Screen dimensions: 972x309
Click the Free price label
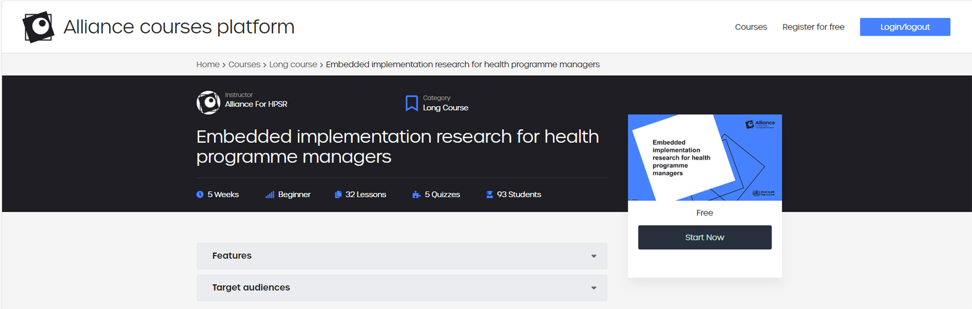[705, 213]
